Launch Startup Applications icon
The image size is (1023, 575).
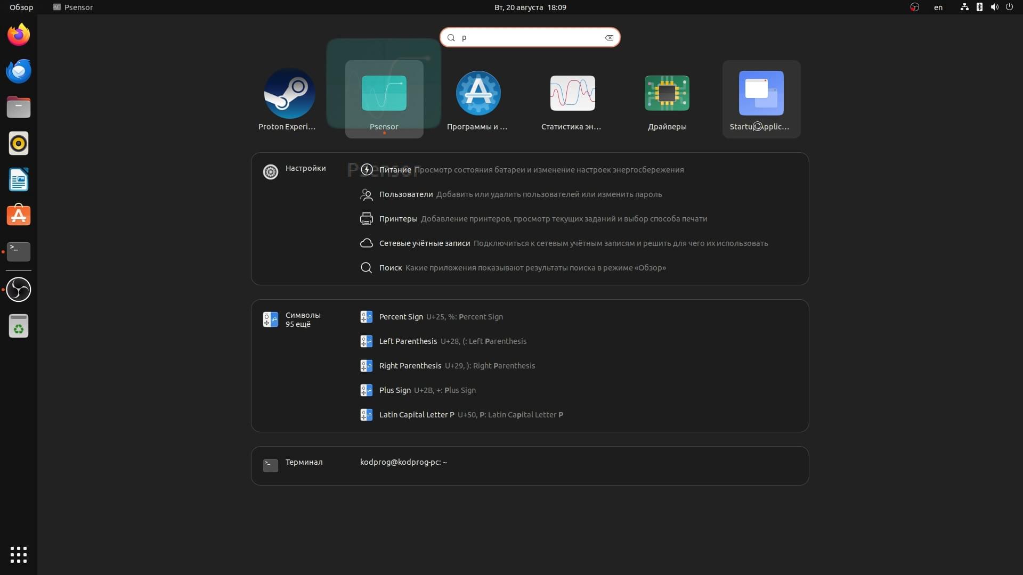tap(761, 99)
